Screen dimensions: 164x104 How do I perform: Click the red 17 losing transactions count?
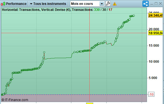110,10
